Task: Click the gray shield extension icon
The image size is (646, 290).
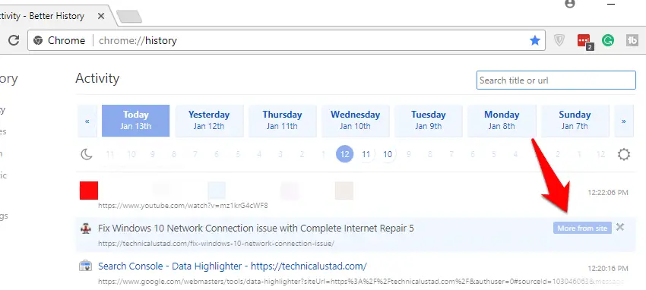Action: tap(559, 40)
